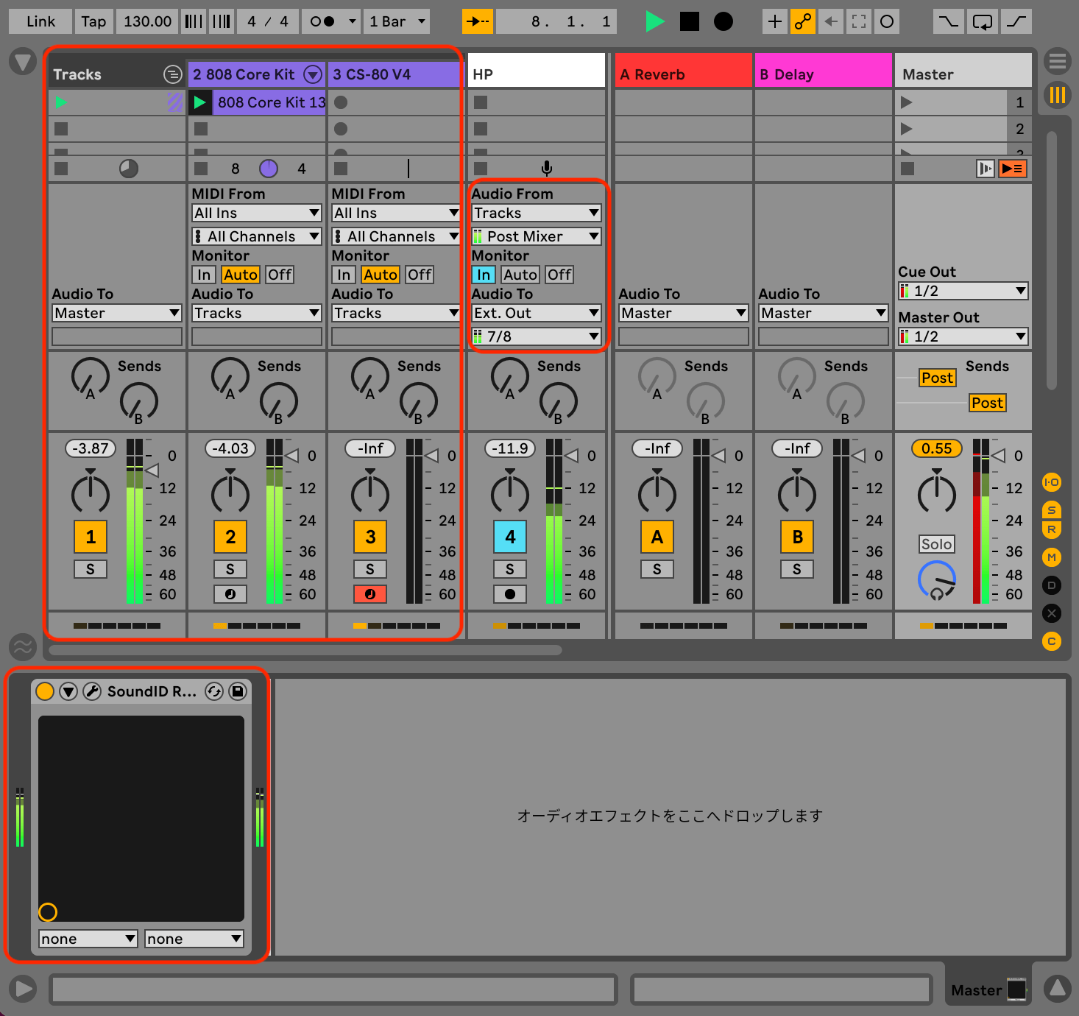The image size is (1079, 1016).
Task: Click the Stop All Clips button on Master
Action: pos(908,169)
